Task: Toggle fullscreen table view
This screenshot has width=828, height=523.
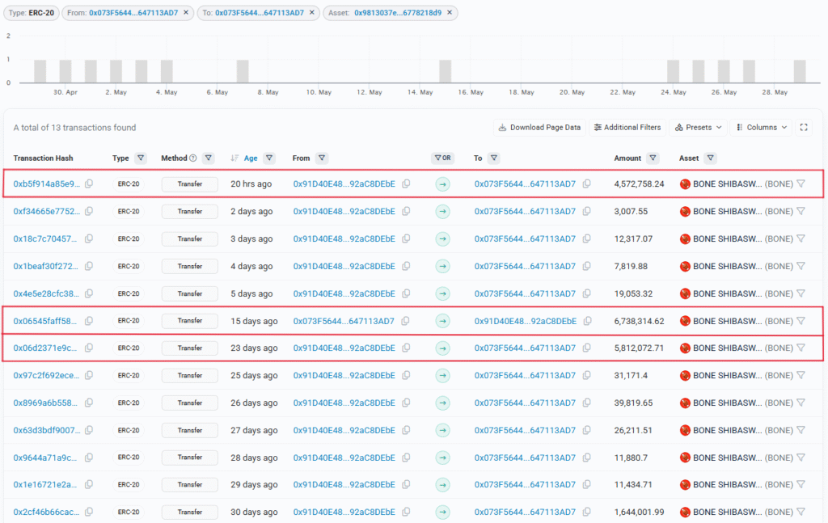Action: click(x=804, y=127)
